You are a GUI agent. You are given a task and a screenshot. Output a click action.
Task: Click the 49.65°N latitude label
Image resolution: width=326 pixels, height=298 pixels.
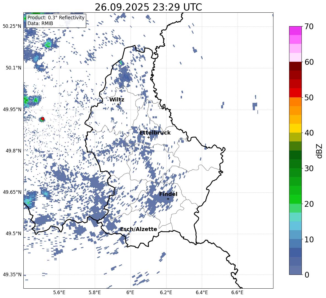click(x=12, y=192)
